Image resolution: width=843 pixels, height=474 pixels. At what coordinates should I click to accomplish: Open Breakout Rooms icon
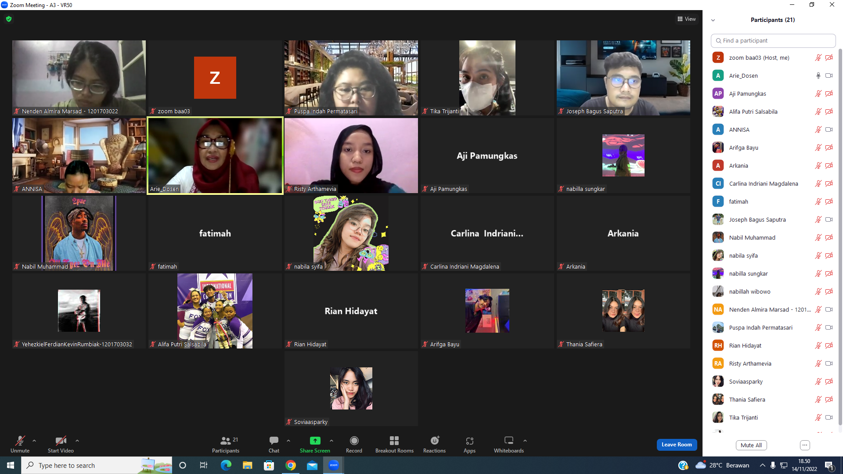pyautogui.click(x=394, y=441)
